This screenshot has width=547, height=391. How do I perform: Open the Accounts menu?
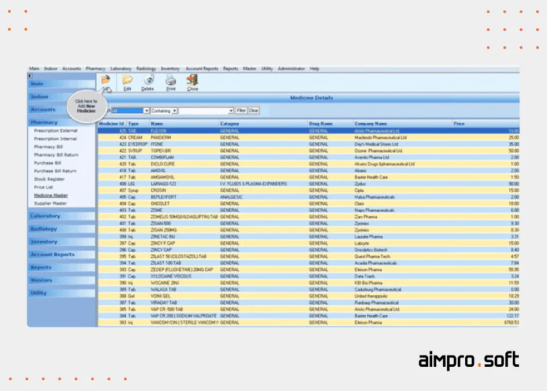click(72, 68)
